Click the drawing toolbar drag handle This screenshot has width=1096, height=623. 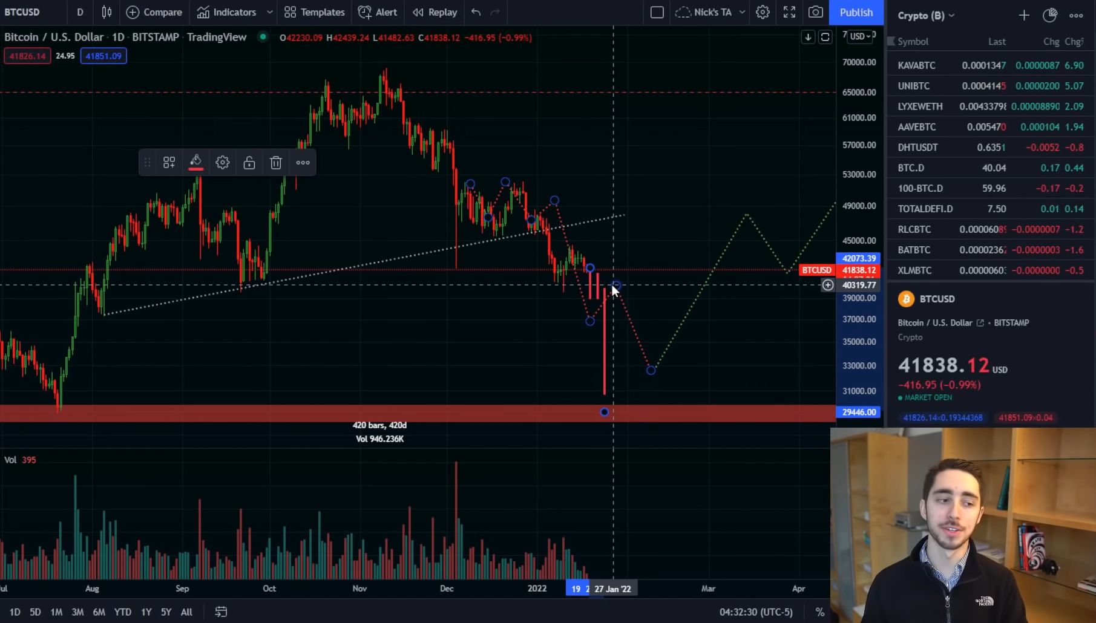tap(147, 163)
